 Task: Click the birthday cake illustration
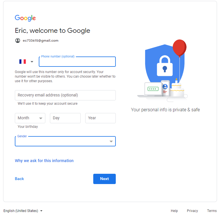[x=177, y=89]
